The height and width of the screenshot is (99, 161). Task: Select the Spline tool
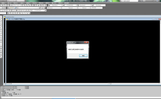[1, 34]
